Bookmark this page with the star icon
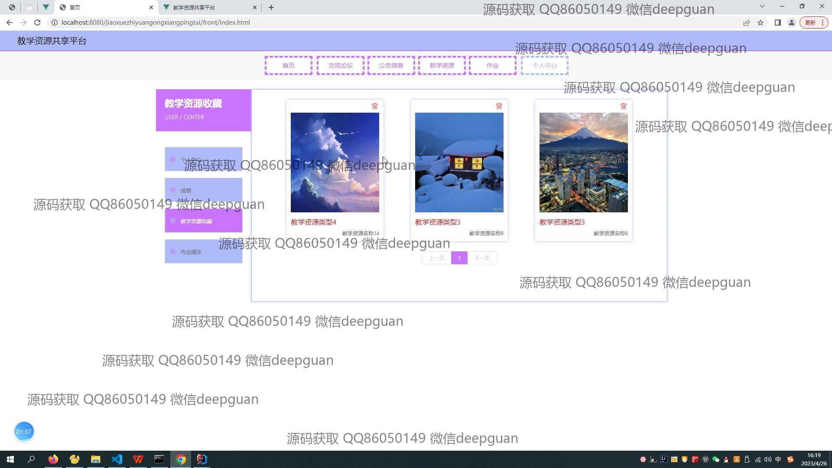The image size is (832, 468). click(760, 23)
